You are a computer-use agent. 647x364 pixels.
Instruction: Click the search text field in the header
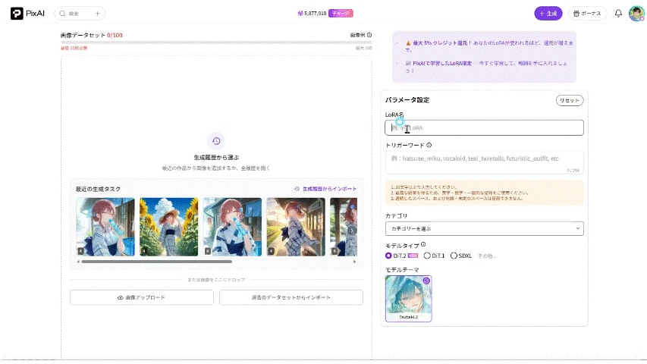click(80, 14)
